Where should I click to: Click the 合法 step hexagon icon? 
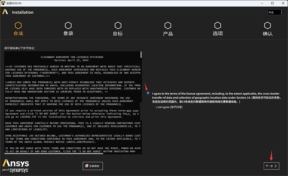click(18, 25)
